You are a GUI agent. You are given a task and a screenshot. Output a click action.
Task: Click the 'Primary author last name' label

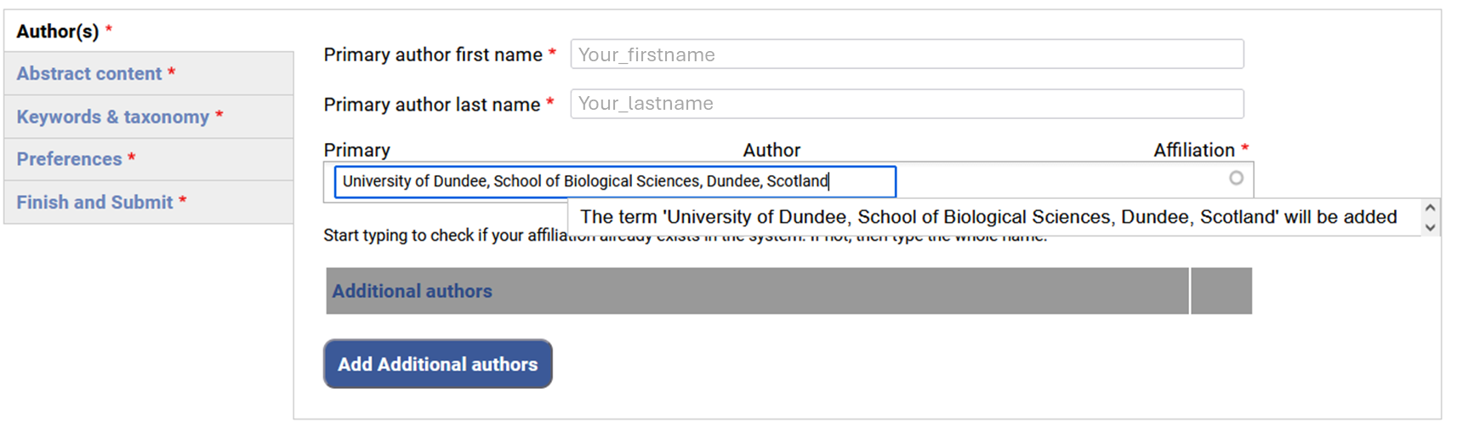pyautogui.click(x=432, y=105)
